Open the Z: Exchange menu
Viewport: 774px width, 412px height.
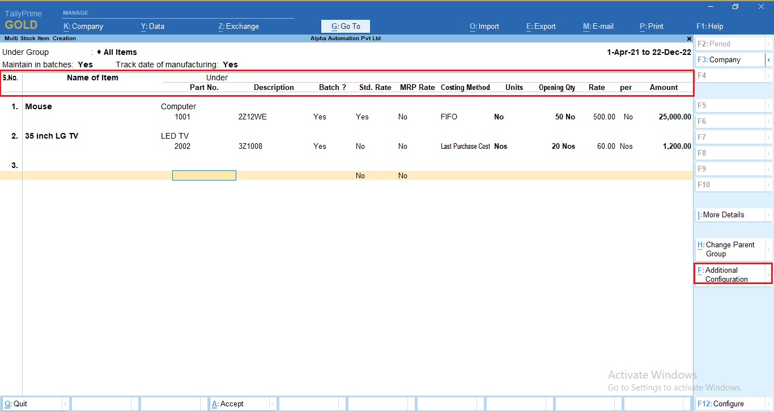(239, 26)
